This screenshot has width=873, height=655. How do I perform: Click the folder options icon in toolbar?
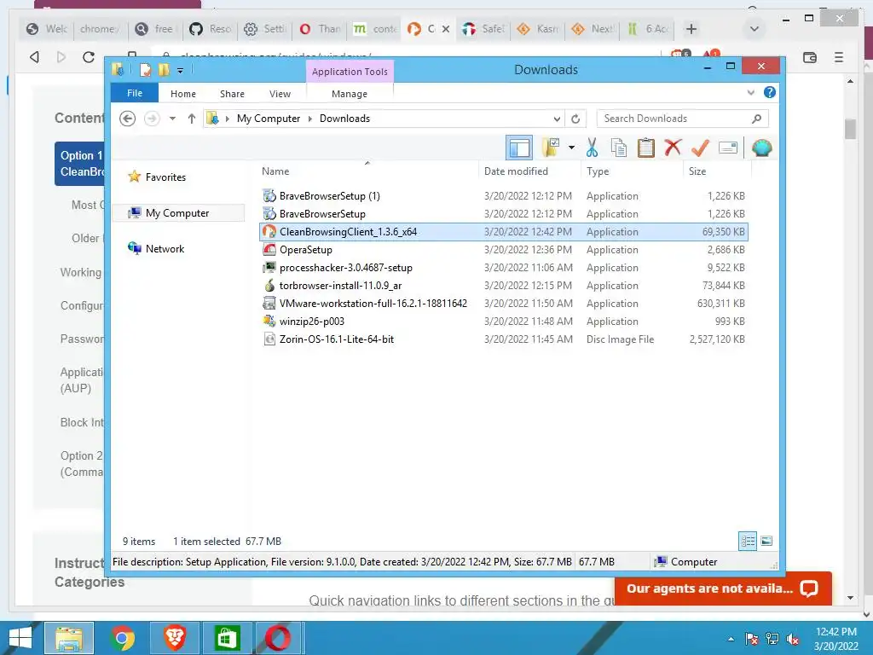(551, 148)
